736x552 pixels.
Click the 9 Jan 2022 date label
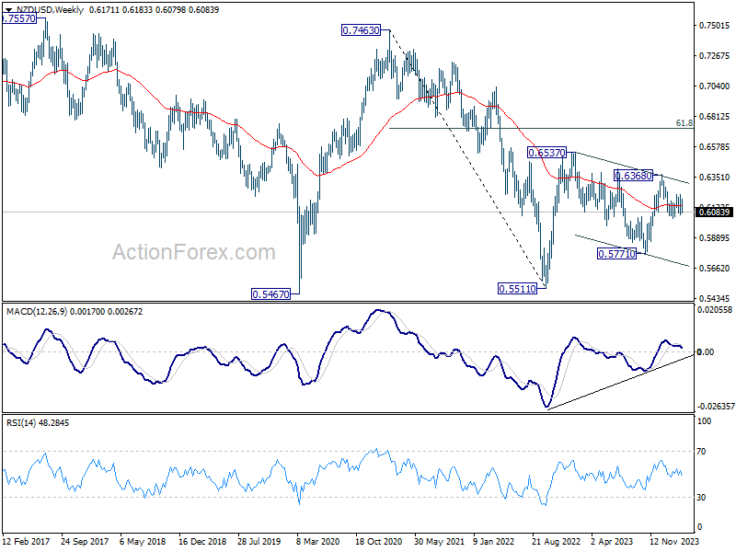coord(496,542)
